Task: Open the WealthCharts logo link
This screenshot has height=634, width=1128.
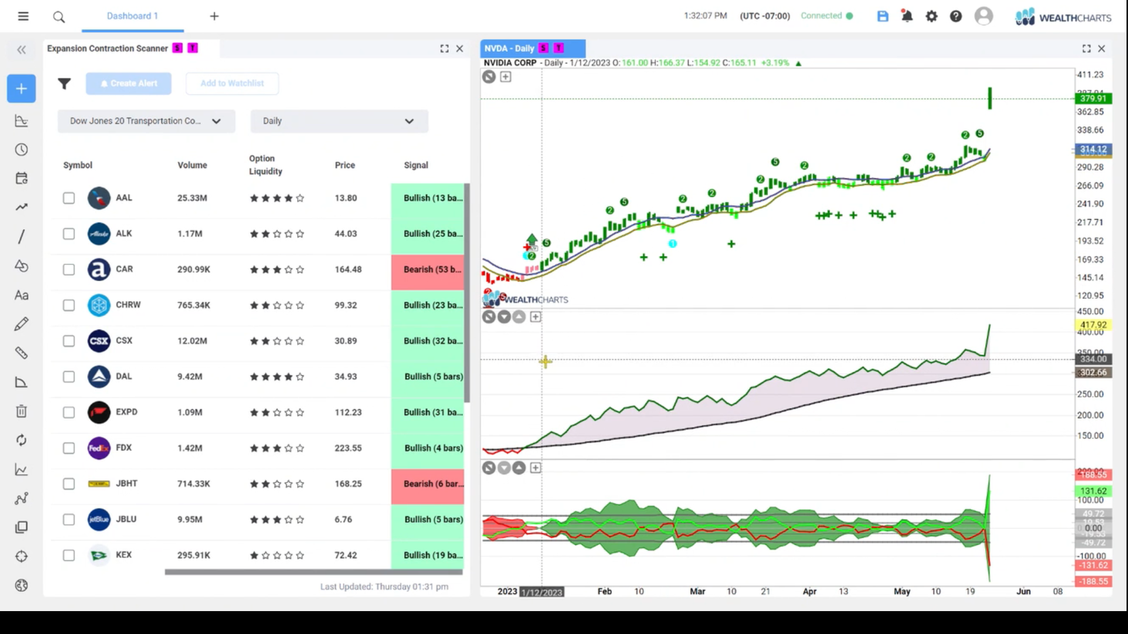Action: (x=1063, y=17)
